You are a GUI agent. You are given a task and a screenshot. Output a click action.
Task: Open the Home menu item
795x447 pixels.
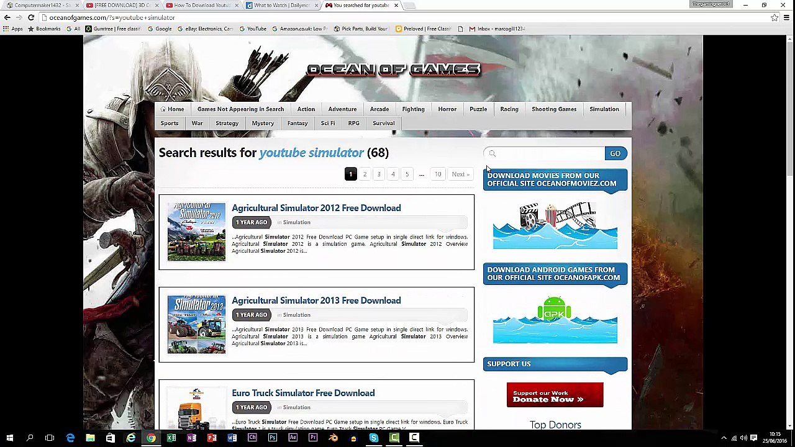(172, 109)
